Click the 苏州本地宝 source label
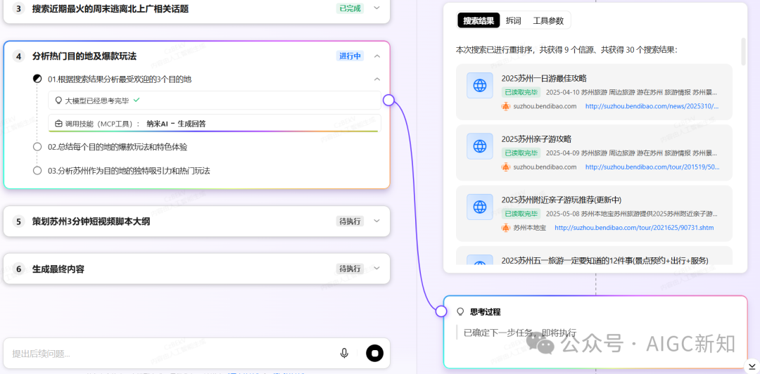Image resolution: width=760 pixels, height=374 pixels. [x=530, y=227]
